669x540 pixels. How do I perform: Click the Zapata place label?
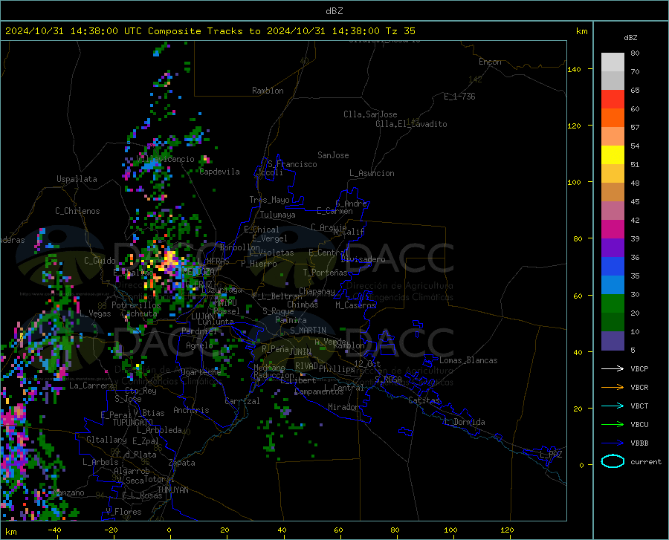182,463
